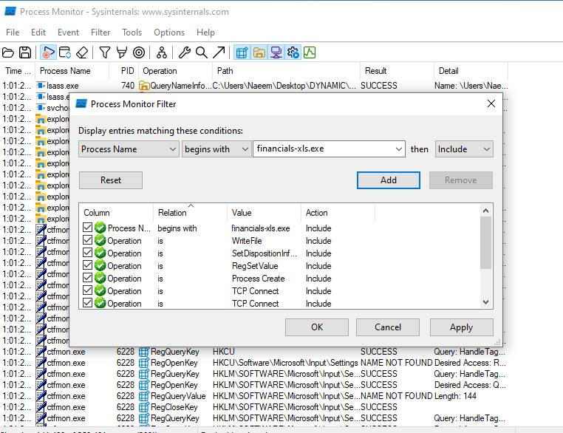Click the registry icon of the RegQueryValue event
This screenshot has height=433, width=563.
[x=144, y=396]
